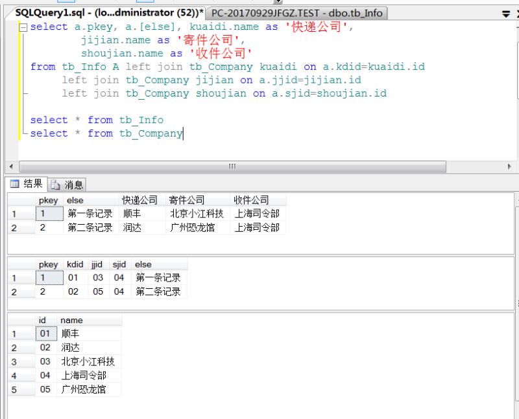The height and width of the screenshot is (419, 519).
Task: Collapse the first select statement outline
Action: [24, 27]
